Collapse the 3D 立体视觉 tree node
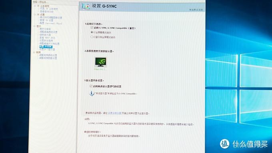 pyautogui.click(x=35, y=6)
